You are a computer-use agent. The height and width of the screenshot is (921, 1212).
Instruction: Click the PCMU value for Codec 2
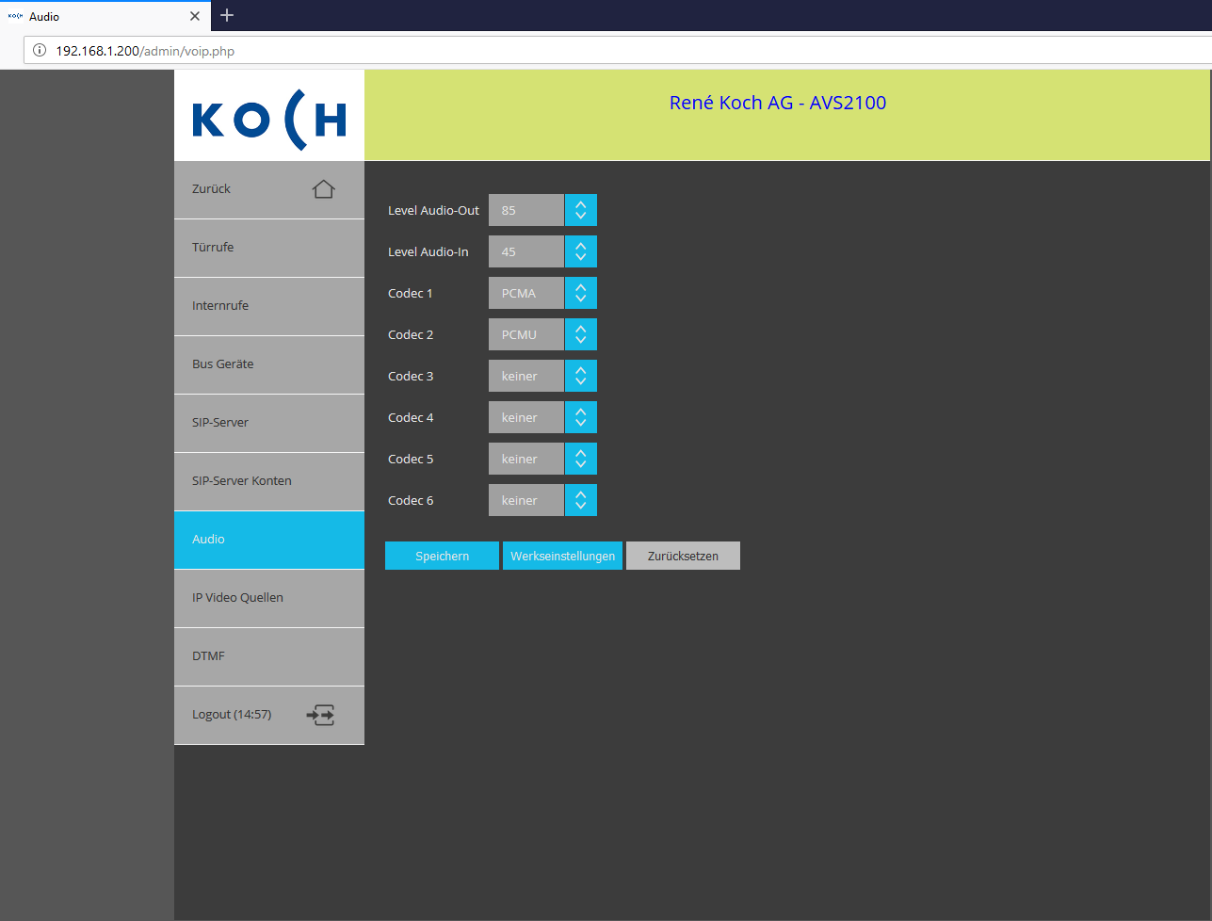coord(526,334)
